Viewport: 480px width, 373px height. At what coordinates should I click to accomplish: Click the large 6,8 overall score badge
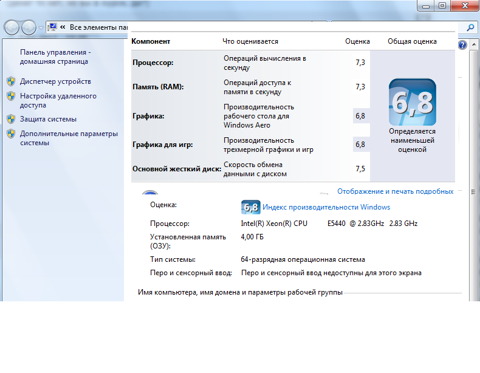[x=413, y=102]
